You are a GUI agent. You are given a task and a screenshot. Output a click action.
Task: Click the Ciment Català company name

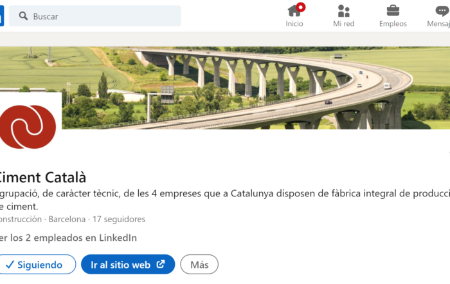[x=42, y=177]
